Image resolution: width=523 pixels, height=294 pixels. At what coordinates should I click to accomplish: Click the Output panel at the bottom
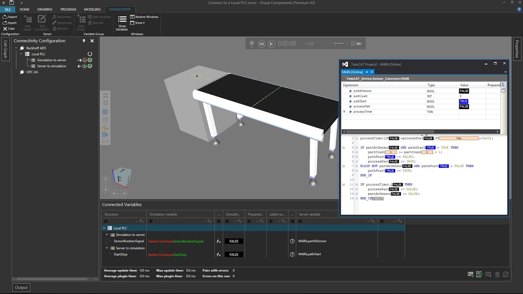[20, 287]
